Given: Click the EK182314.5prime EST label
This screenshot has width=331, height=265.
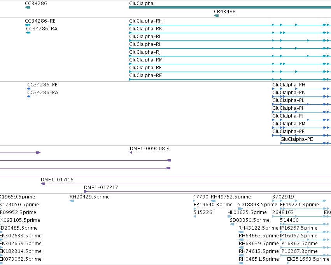Looking at the screenshot, I should coord(21,251).
